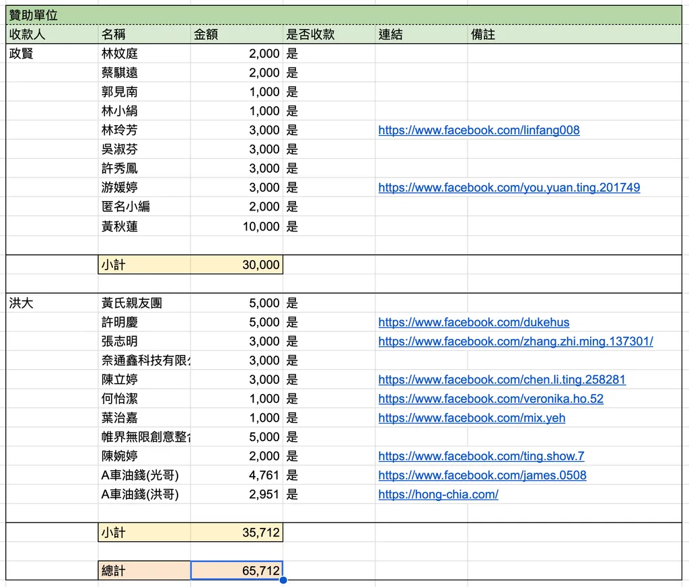Image resolution: width=689 pixels, height=587 pixels.
Task: Select the 名稱 header cell
Action: point(144,34)
